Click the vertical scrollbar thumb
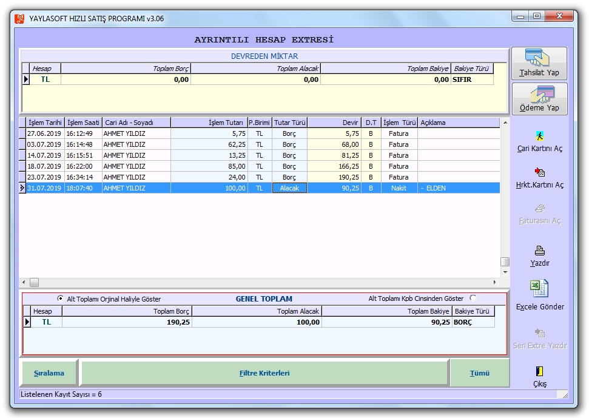 click(505, 261)
